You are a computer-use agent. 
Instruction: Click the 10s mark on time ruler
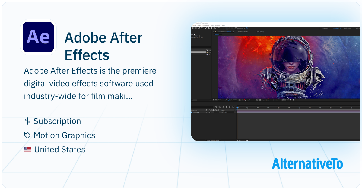289,107
